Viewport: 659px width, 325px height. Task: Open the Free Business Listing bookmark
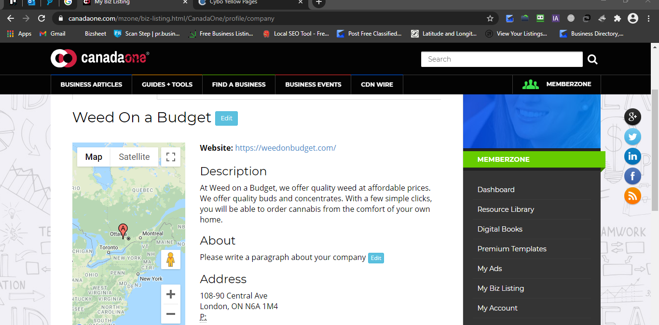(221, 34)
